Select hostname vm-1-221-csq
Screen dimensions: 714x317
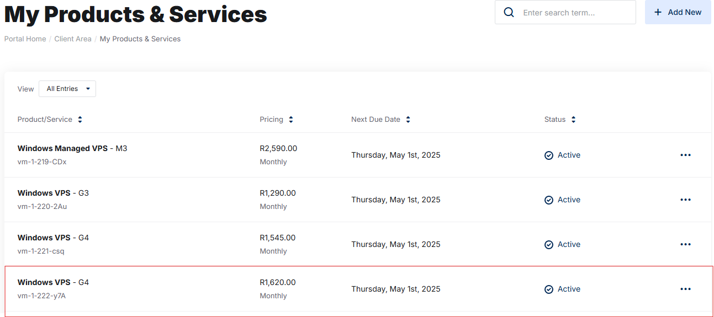coord(41,251)
